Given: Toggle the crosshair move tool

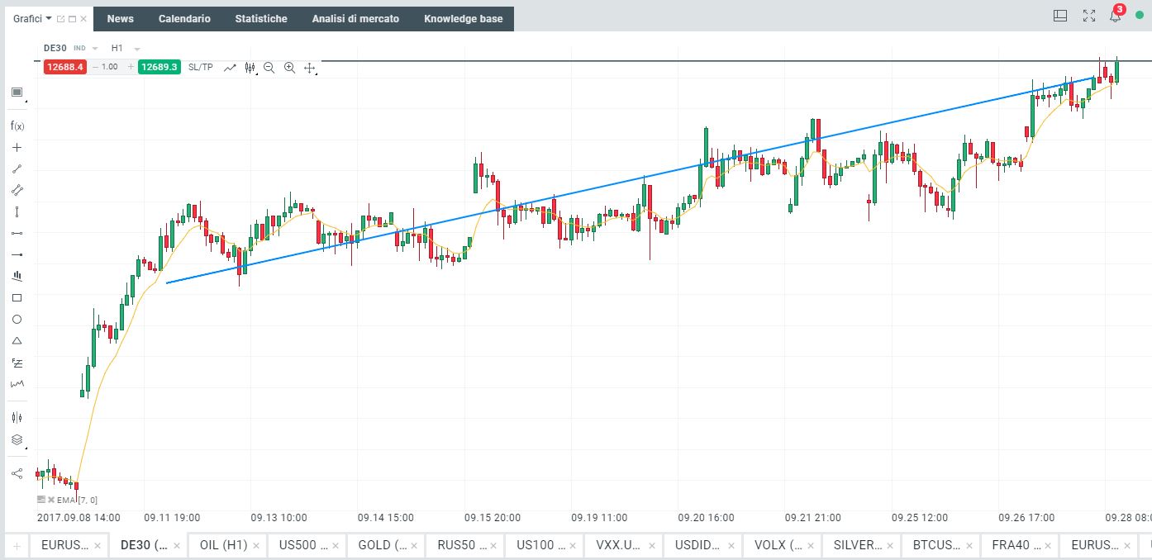Looking at the screenshot, I should point(310,68).
